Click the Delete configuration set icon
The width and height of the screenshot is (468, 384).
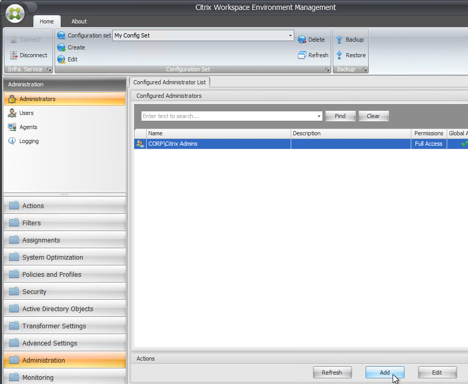point(302,40)
